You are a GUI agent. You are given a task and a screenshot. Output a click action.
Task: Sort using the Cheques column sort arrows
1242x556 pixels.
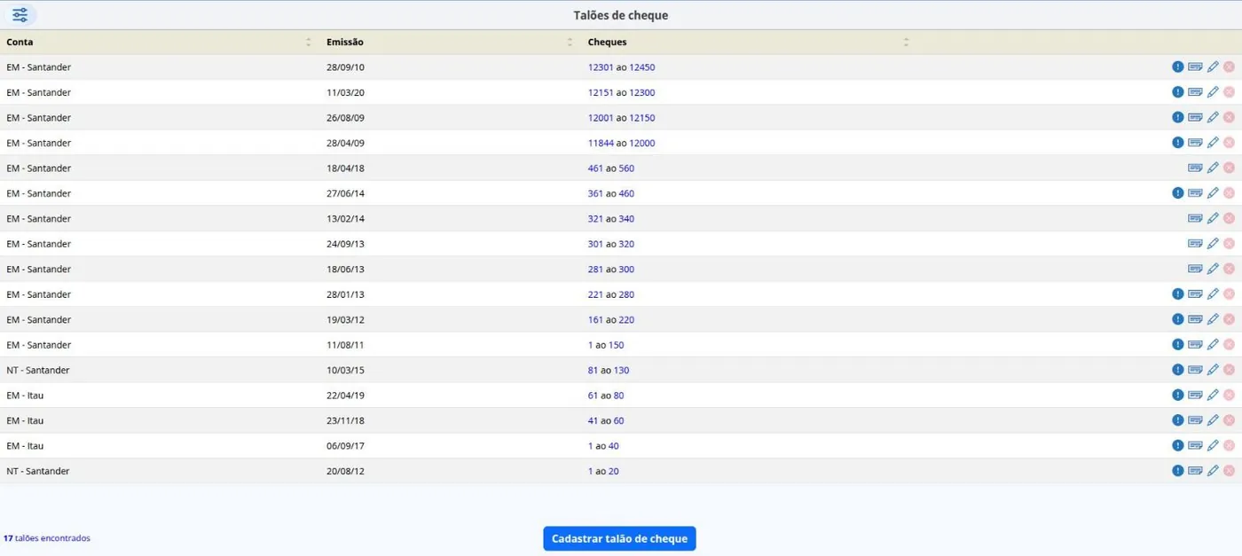point(906,43)
